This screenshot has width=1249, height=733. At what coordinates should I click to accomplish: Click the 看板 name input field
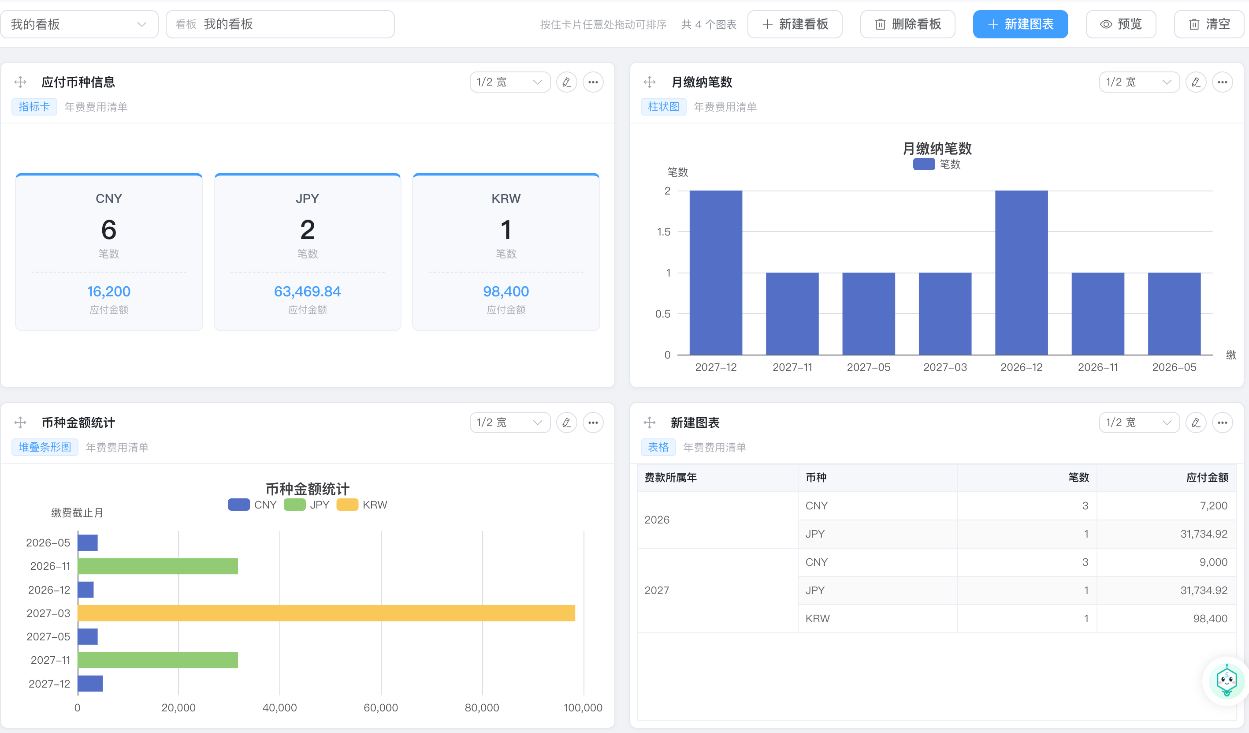[280, 24]
